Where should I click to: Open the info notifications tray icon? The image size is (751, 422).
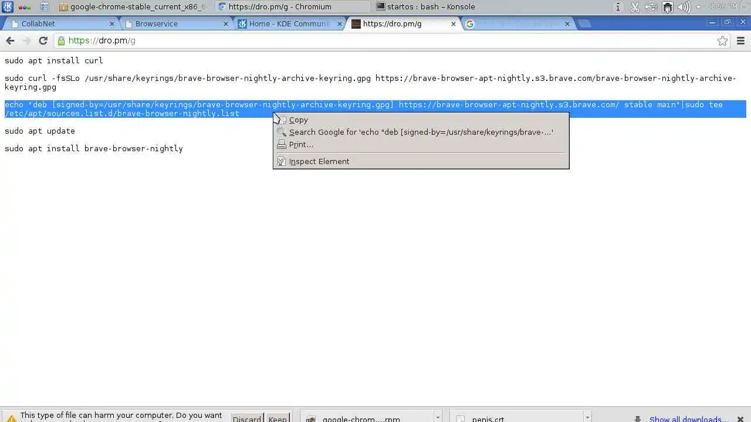coord(618,7)
